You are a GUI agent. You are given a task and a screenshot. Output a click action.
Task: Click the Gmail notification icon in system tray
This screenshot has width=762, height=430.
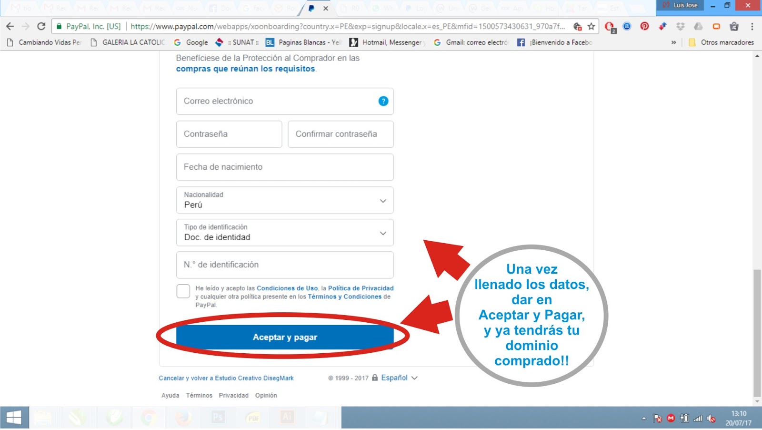671,418
